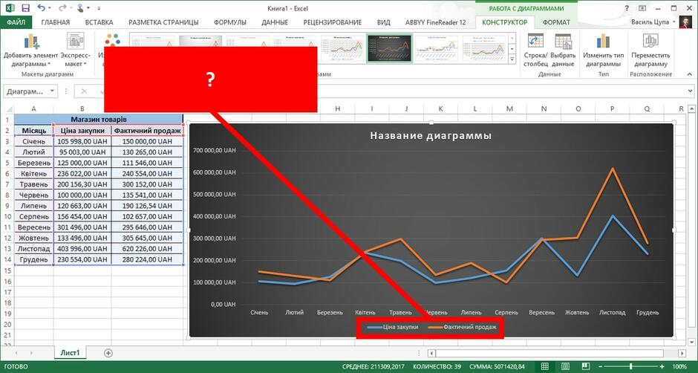Click СУММА: 5071420,84 in status bar
698x373 pixels.
[497, 366]
